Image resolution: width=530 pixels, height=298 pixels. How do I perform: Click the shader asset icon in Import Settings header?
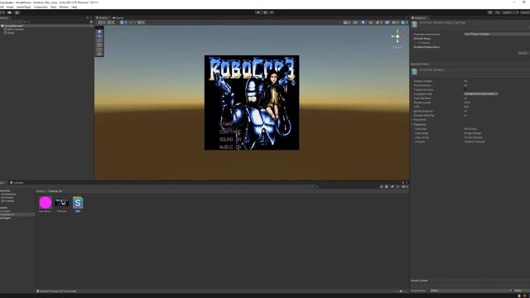[414, 25]
